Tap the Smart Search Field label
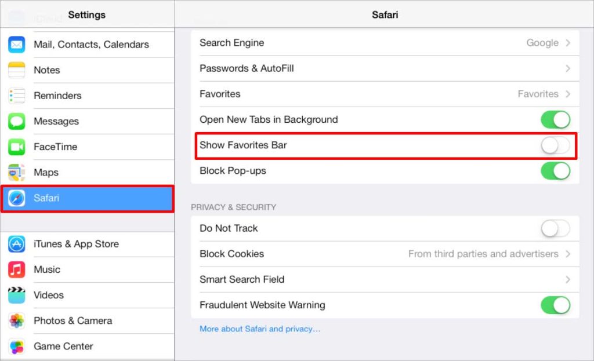Viewport: 594px width, 361px height. tap(242, 280)
